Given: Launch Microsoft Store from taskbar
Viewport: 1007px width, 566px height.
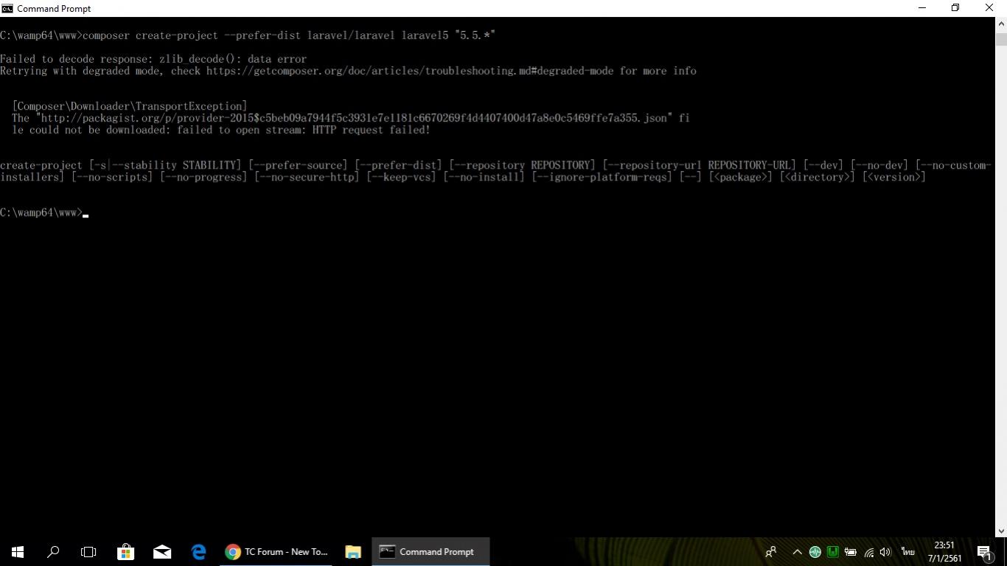Looking at the screenshot, I should (125, 551).
